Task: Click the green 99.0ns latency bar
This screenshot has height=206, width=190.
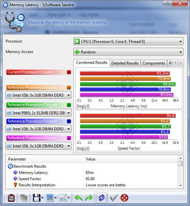Action: coord(127,84)
